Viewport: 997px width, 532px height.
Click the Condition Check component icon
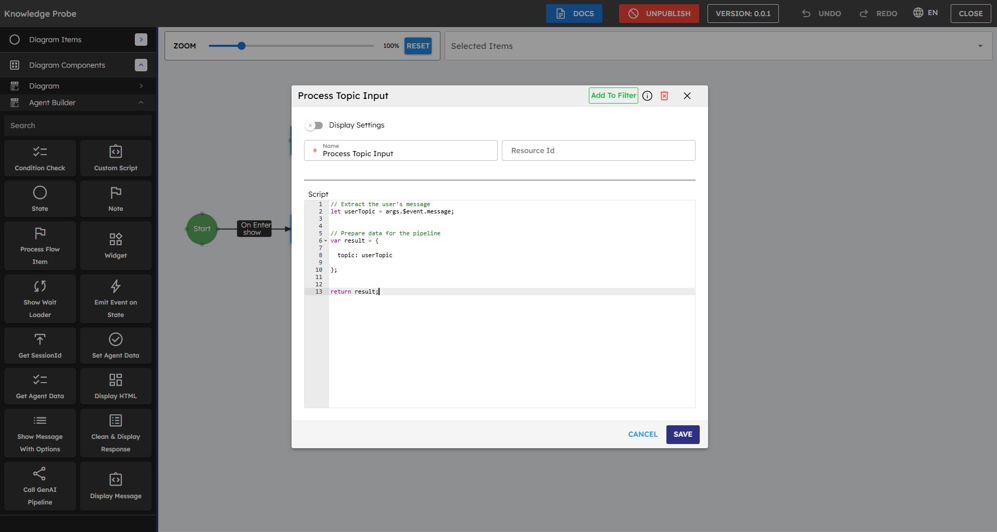(40, 152)
